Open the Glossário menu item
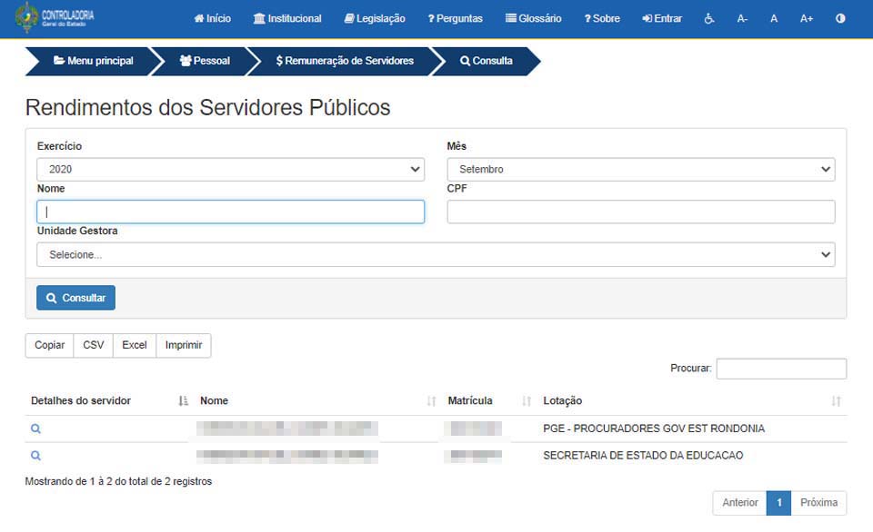The width and height of the screenshot is (873, 532). click(533, 18)
